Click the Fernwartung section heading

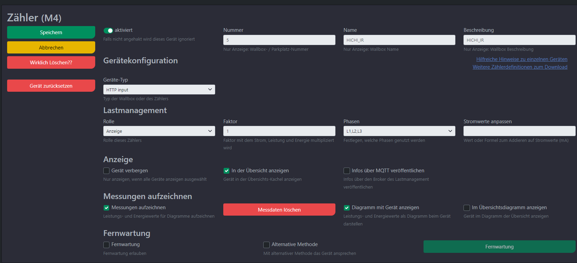tap(127, 233)
